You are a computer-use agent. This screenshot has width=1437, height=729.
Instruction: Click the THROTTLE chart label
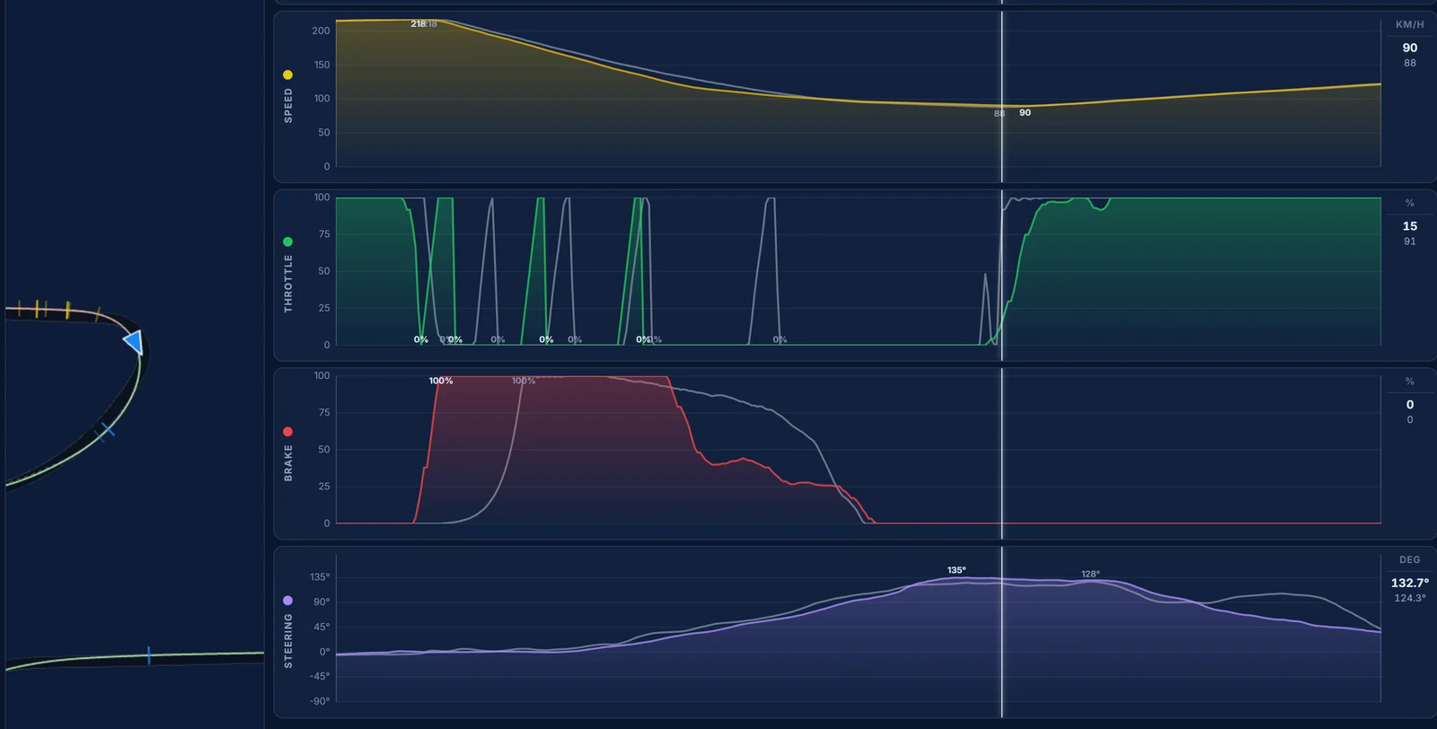click(288, 283)
